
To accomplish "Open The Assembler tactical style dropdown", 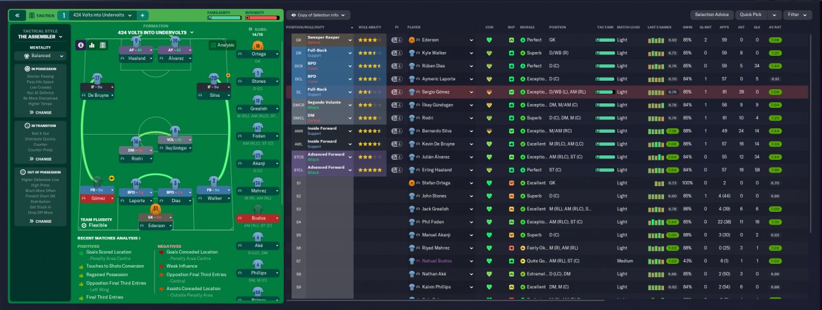I will coord(41,37).
